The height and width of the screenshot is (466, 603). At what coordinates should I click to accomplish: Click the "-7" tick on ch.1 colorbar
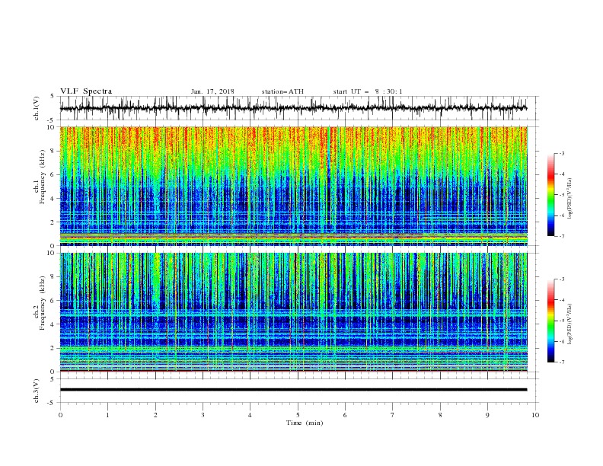[561, 236]
